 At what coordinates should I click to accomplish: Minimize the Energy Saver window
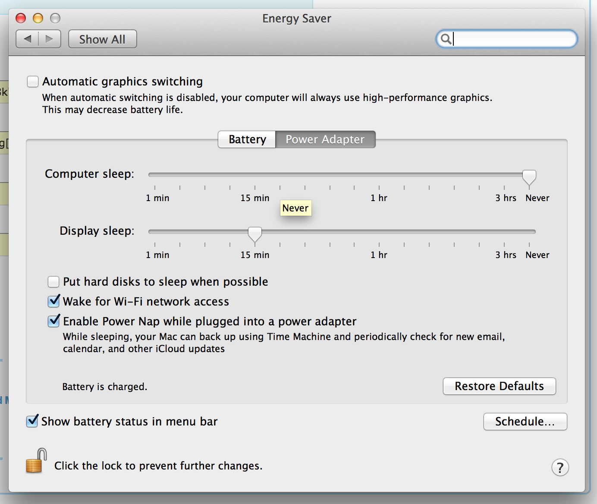(x=38, y=18)
